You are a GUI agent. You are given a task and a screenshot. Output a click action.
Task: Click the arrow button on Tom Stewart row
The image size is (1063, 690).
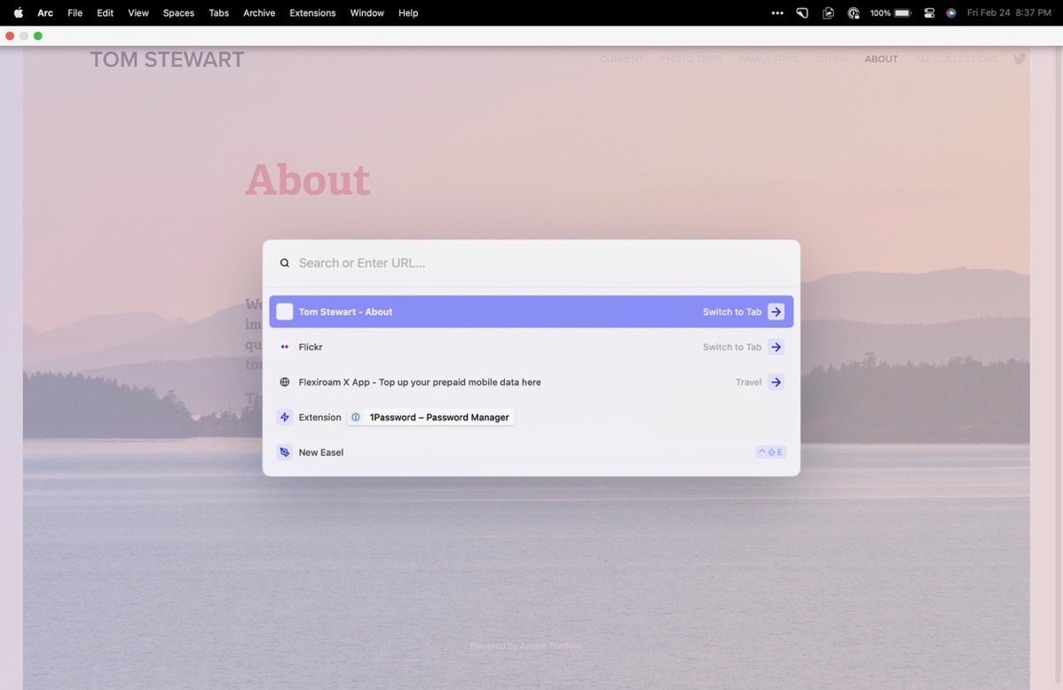click(x=776, y=312)
